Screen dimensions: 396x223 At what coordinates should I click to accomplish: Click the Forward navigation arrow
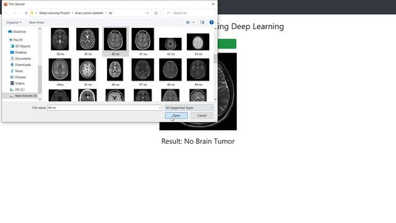coord(15,13)
